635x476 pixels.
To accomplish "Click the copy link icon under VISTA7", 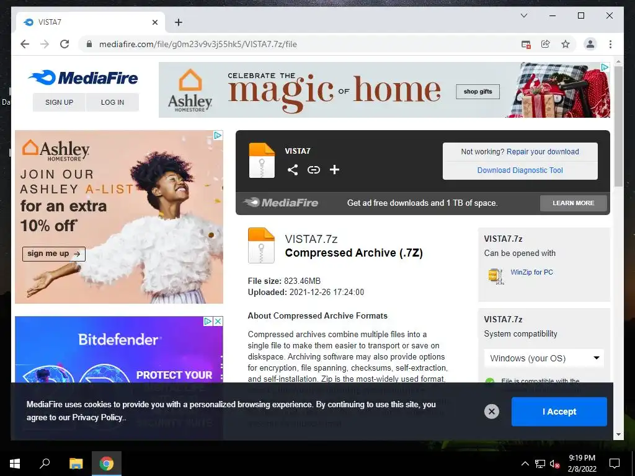I will [x=313, y=170].
